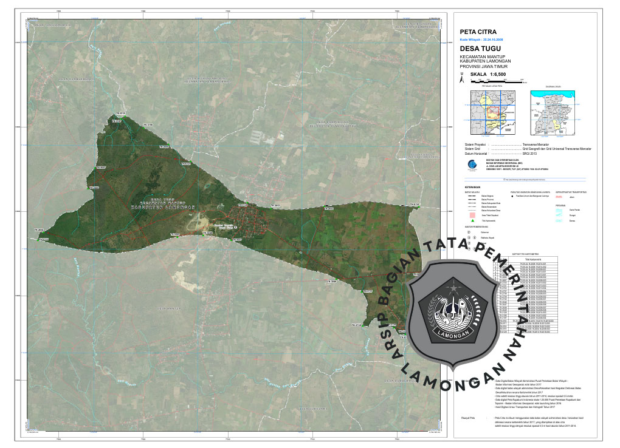Click the Garis Pantai legend symbol
The image size is (620, 448).
[560, 209]
